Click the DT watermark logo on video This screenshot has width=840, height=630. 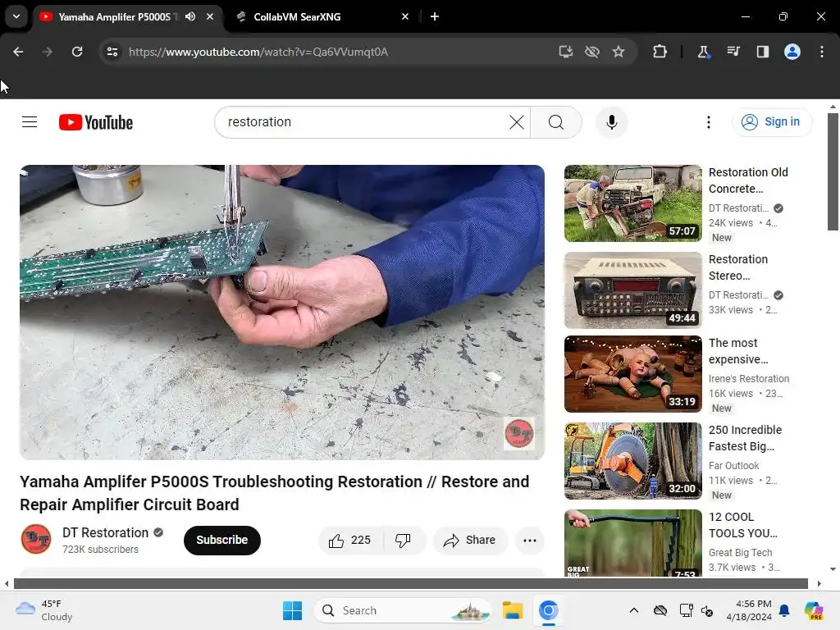pos(518,433)
